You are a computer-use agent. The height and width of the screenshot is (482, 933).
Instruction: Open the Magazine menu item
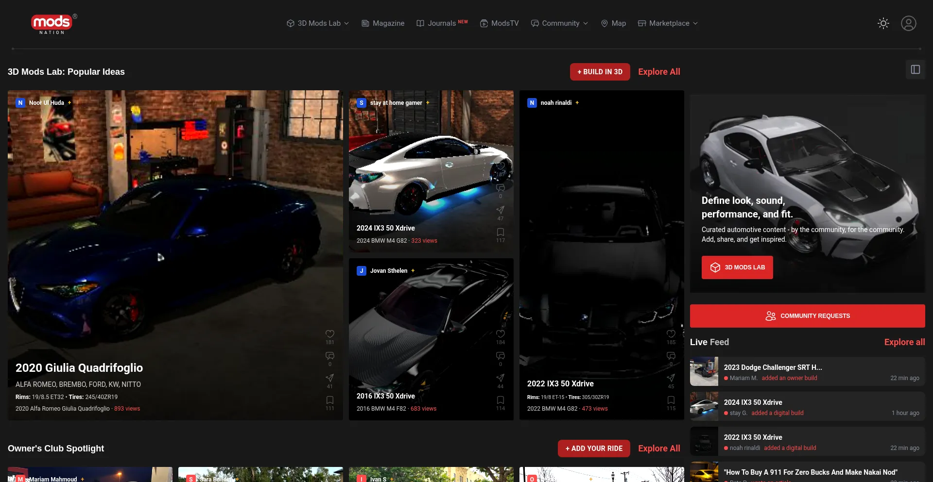pyautogui.click(x=383, y=23)
